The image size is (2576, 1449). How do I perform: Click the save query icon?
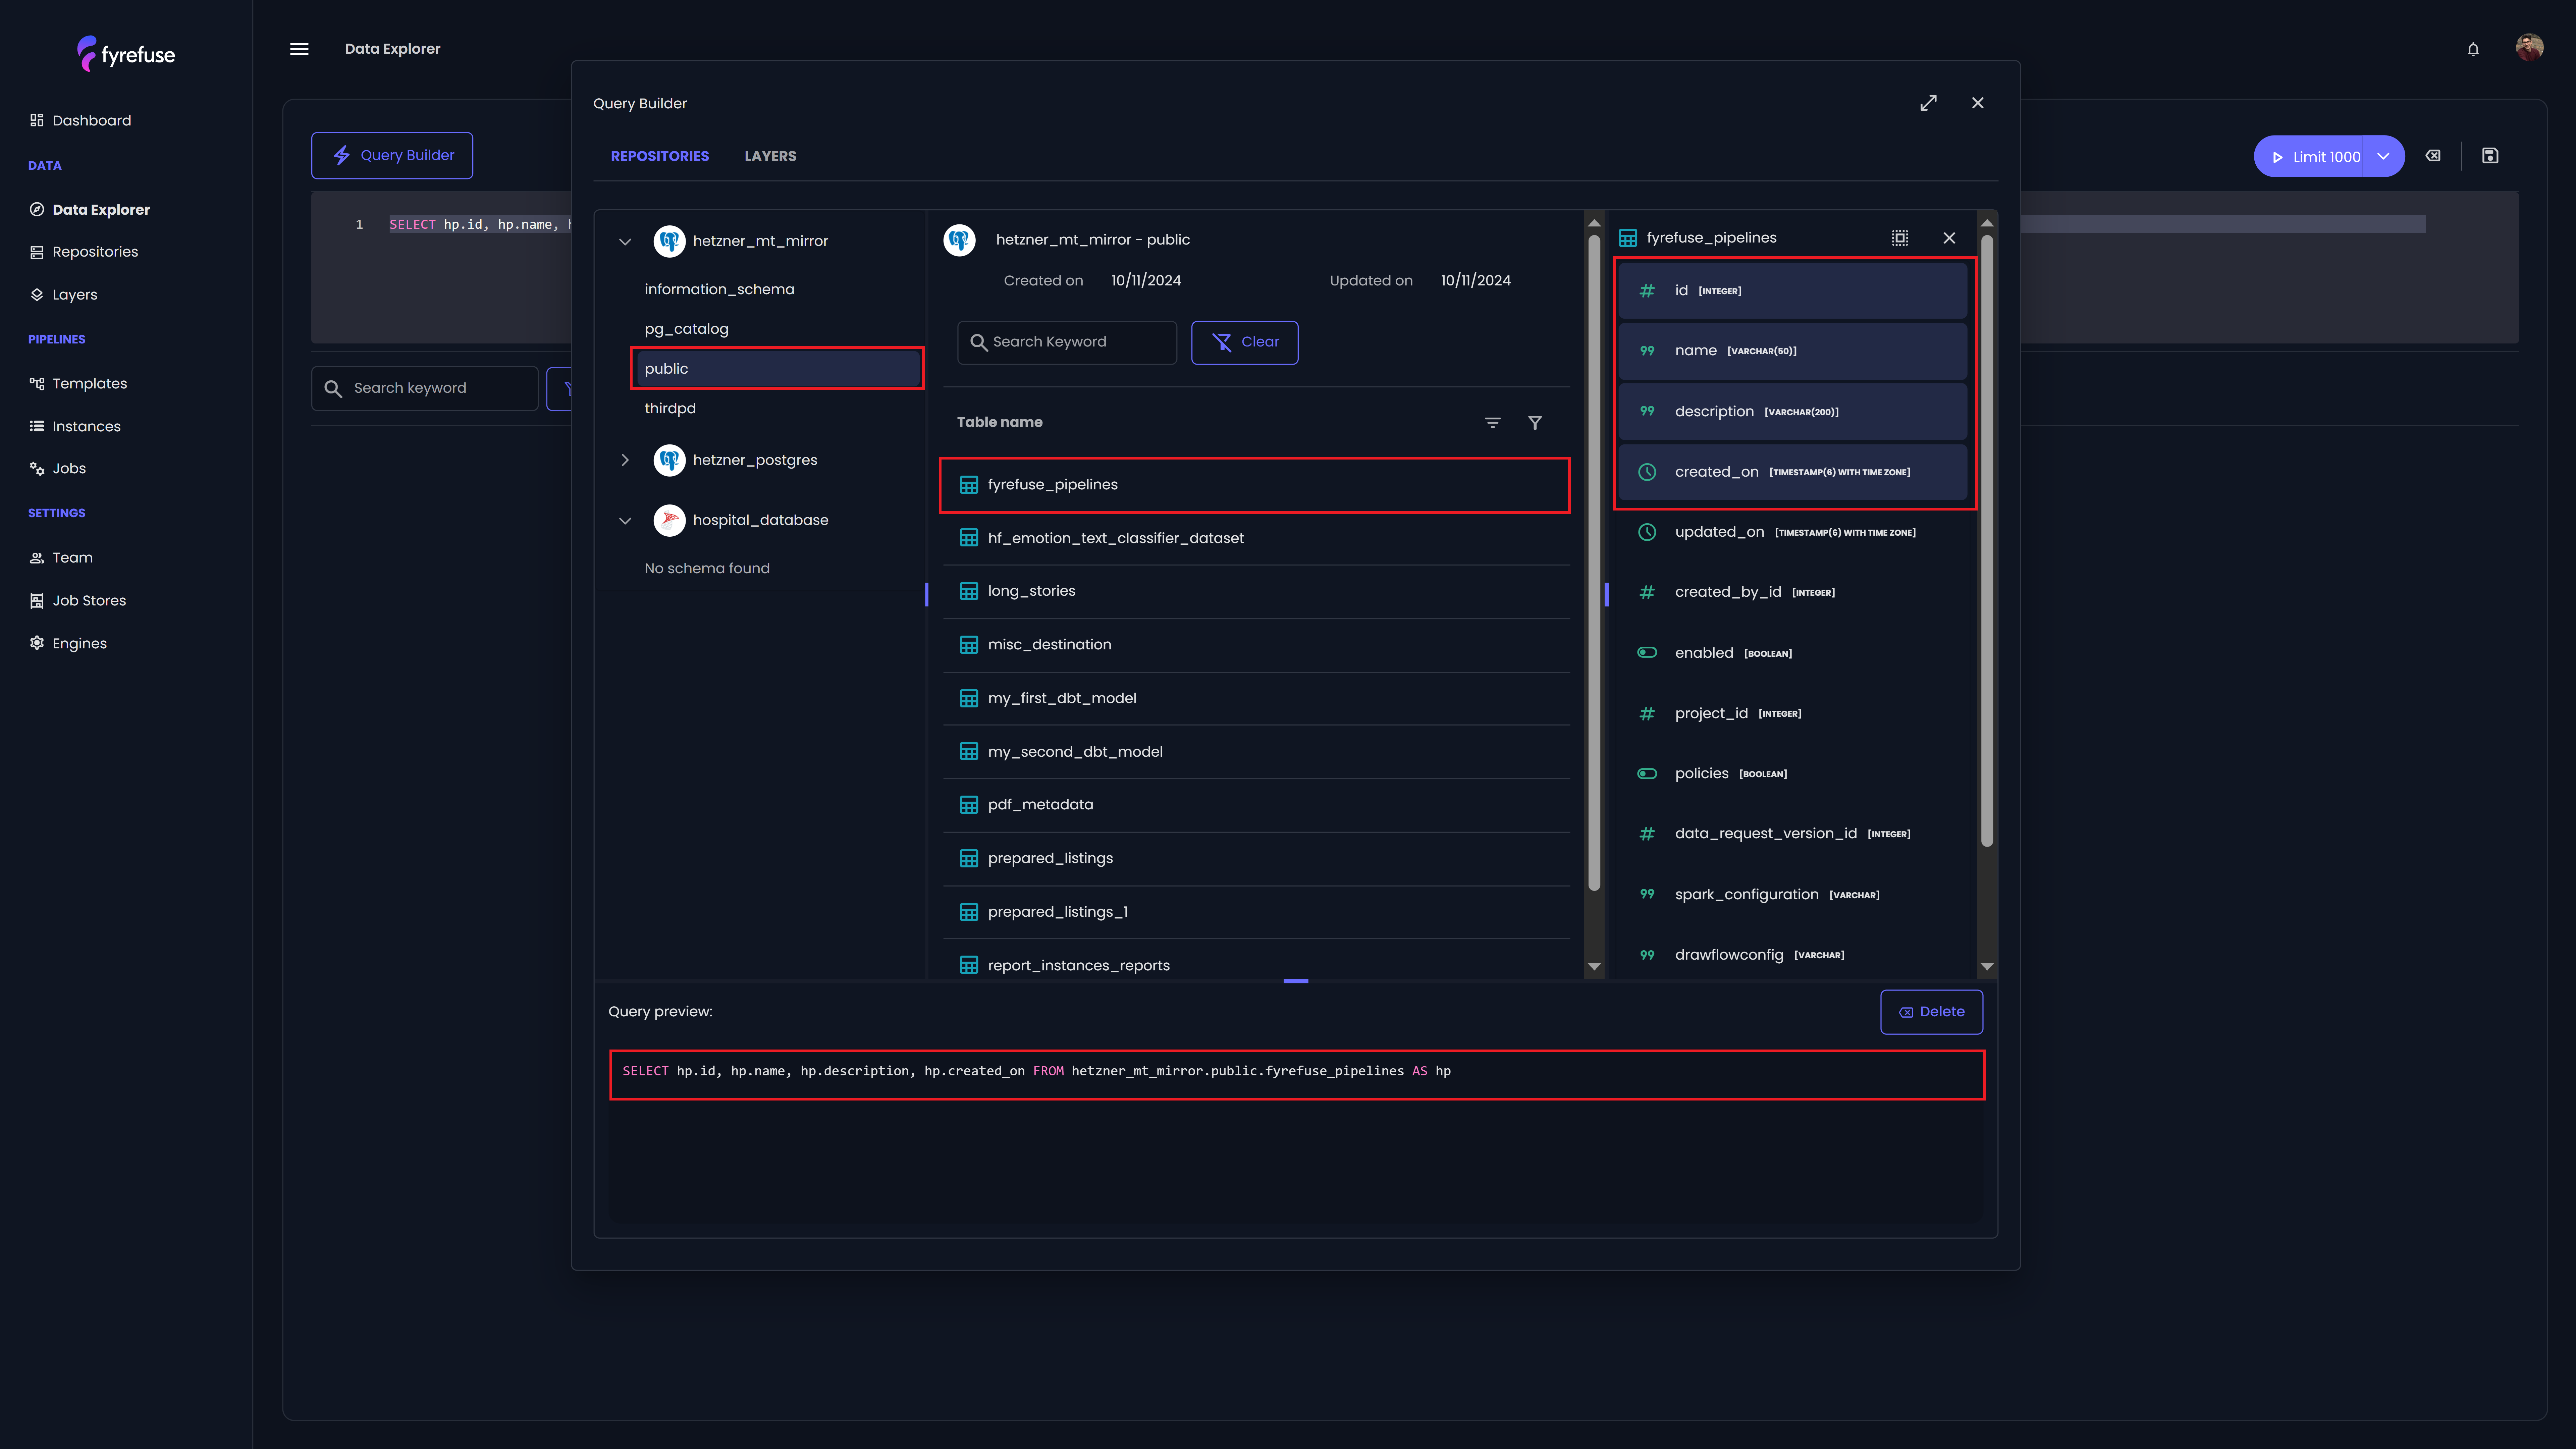(x=2490, y=156)
